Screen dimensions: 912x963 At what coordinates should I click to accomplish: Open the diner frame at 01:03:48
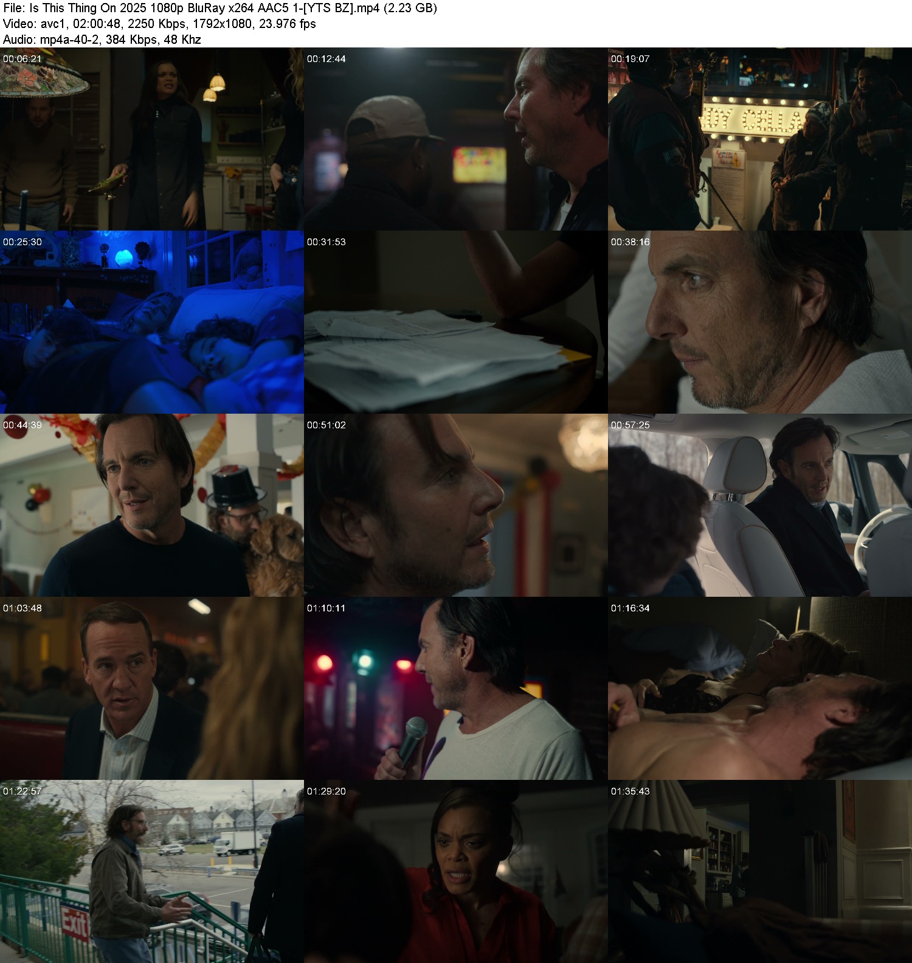click(x=152, y=689)
